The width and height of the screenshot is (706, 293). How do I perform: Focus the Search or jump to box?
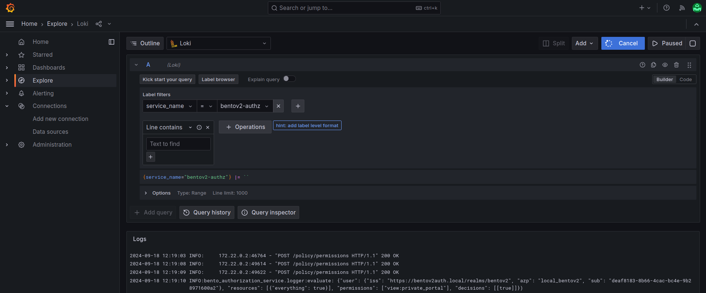[x=354, y=8]
